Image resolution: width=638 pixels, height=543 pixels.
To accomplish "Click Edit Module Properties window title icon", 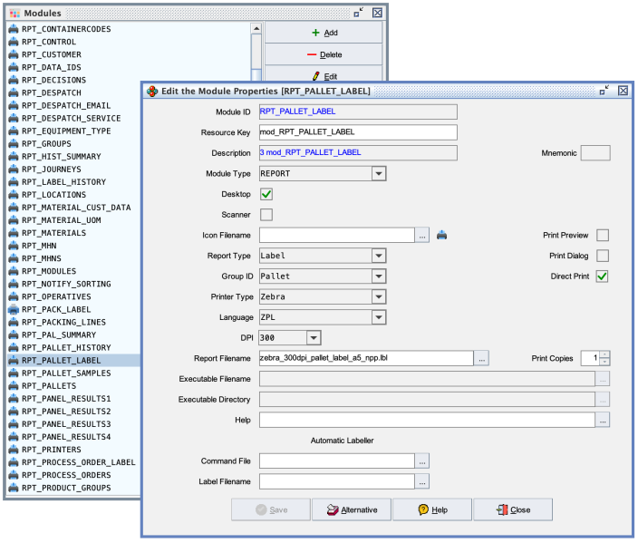I will [152, 92].
